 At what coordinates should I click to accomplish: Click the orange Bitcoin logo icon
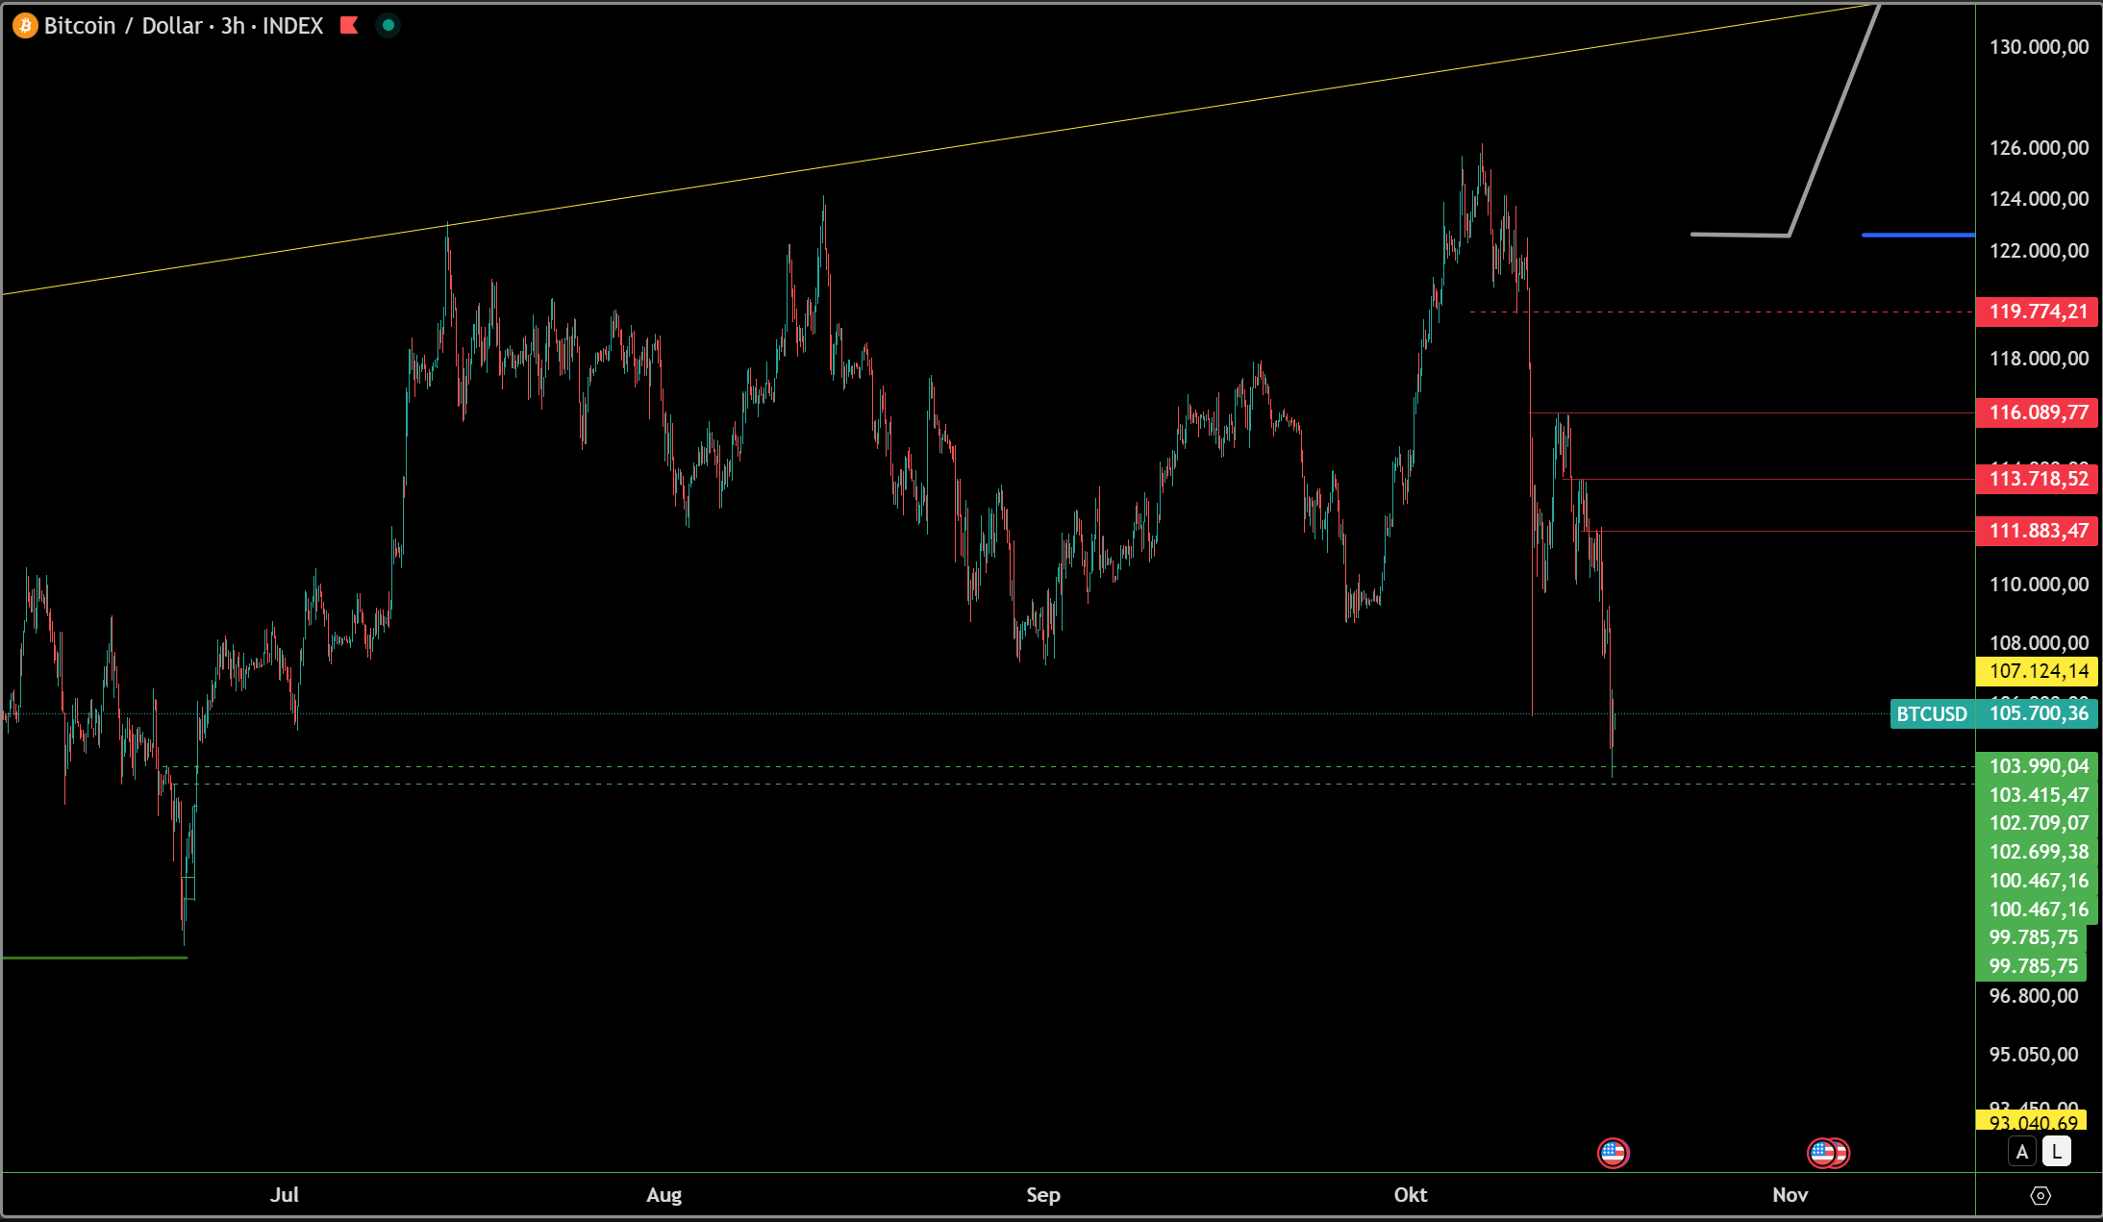[25, 26]
